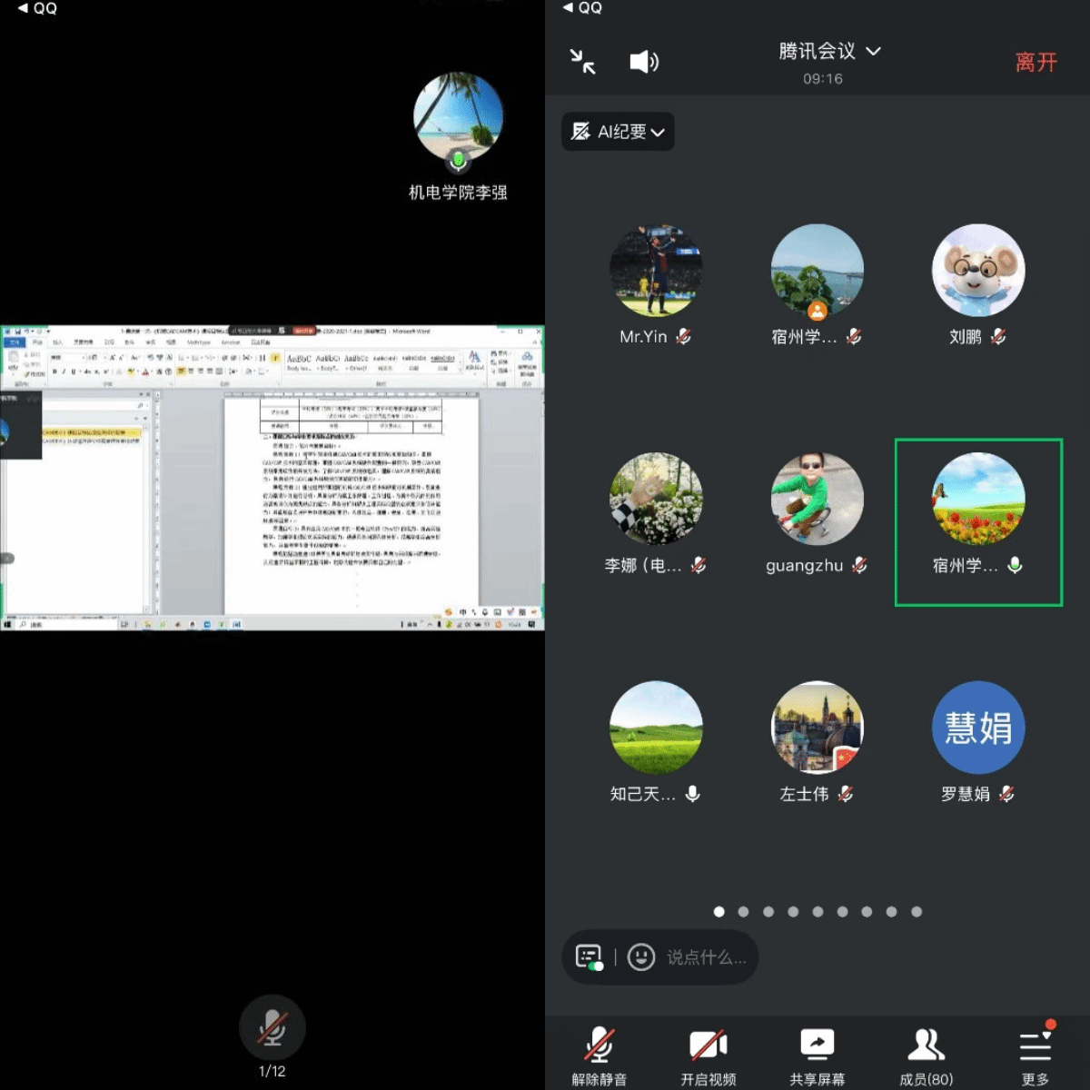
Task: Open Share Screen (共享屏幕)
Action: 817,1056
